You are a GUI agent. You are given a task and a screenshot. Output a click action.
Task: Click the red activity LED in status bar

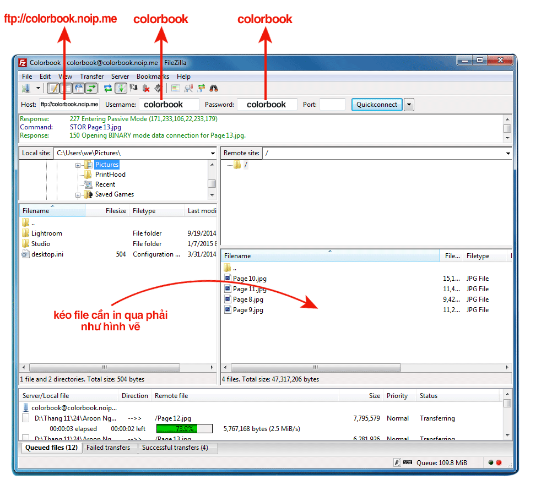(x=499, y=462)
